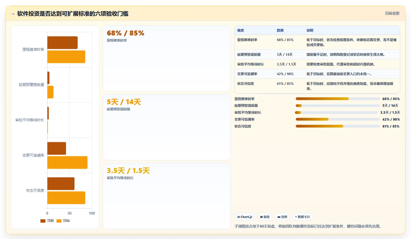The image size is (411, 239).
Task: Click the 状态可信度 target-value chart bar
Action: tap(66, 198)
